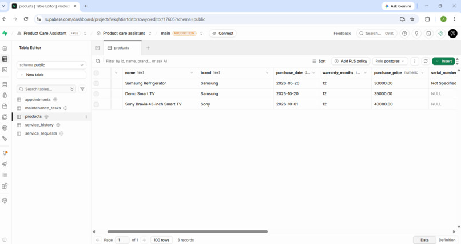
Task: Click the green Insert button
Action: (444, 61)
